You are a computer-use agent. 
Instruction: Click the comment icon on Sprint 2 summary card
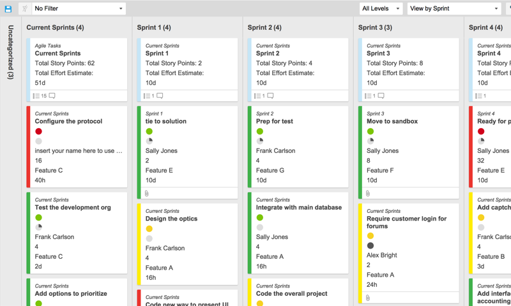point(270,96)
